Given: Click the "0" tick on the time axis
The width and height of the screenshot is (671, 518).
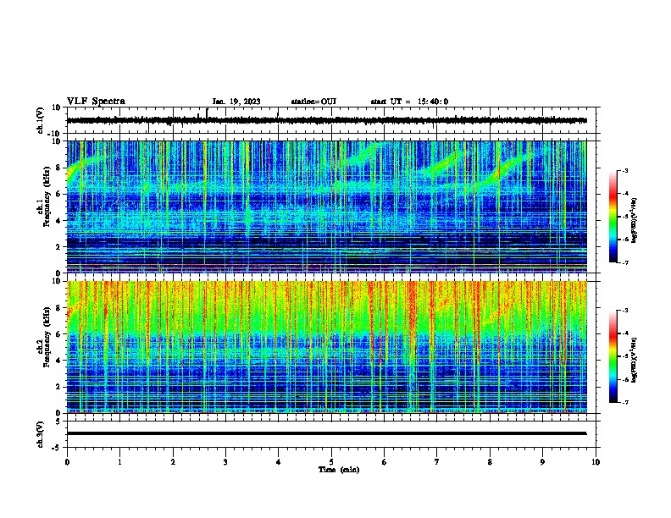Looking at the screenshot, I should 67,462.
